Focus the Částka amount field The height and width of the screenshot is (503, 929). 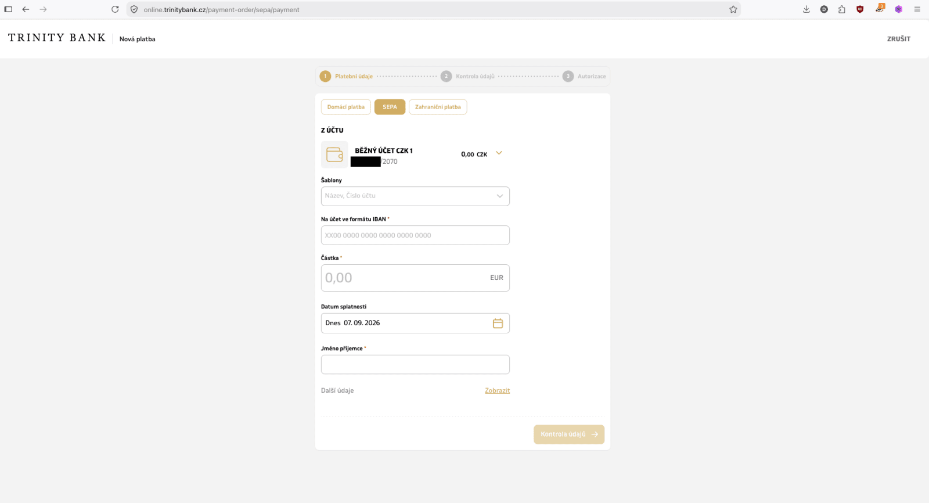(415, 278)
